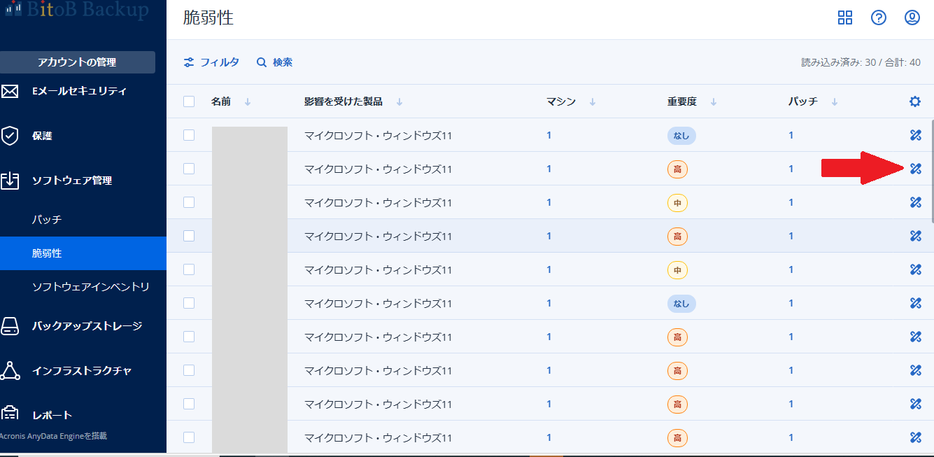Viewport: 934px width, 457px height.
Task: Open the table column settings gear
Action: click(x=915, y=101)
